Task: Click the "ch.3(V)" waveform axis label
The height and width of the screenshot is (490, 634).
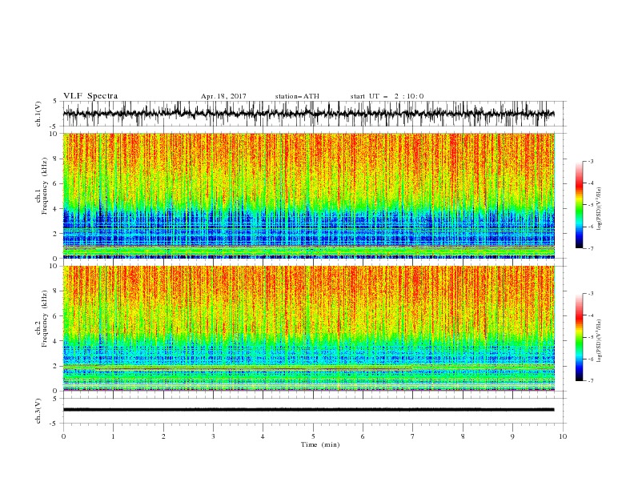Action: click(38, 411)
